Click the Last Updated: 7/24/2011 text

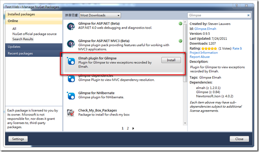[208, 38]
